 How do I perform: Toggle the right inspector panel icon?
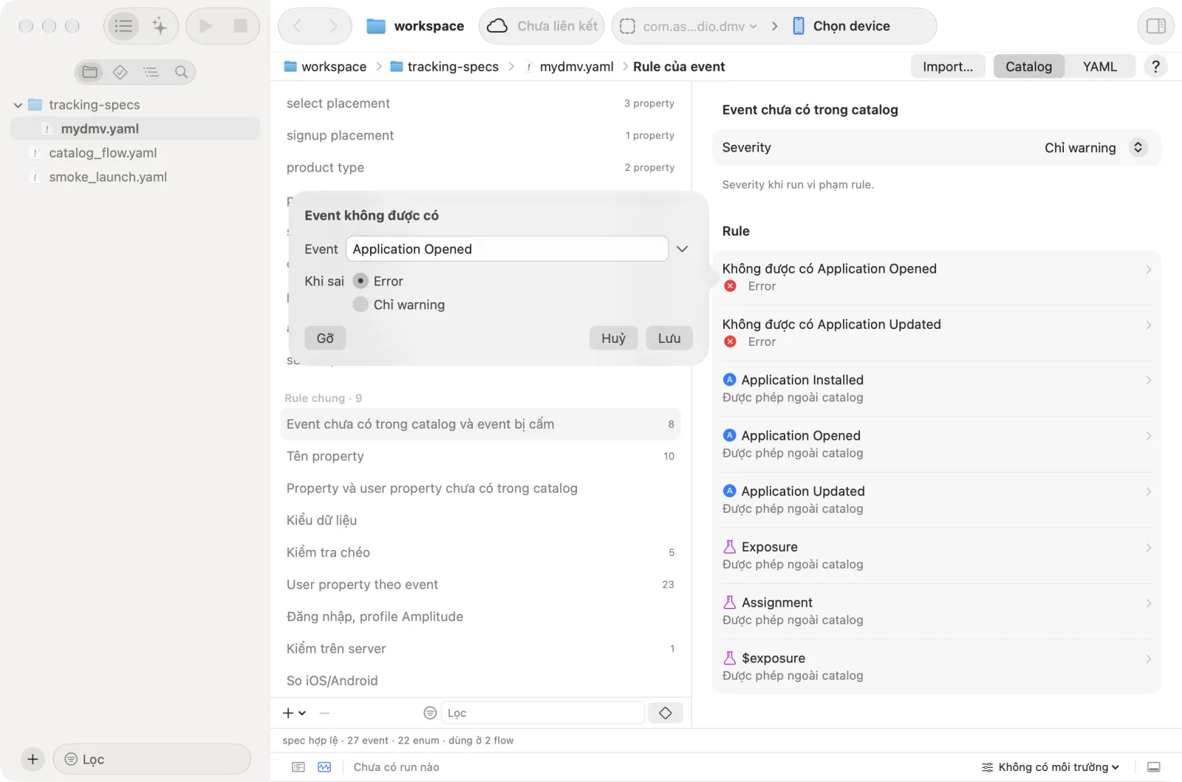click(x=1155, y=26)
